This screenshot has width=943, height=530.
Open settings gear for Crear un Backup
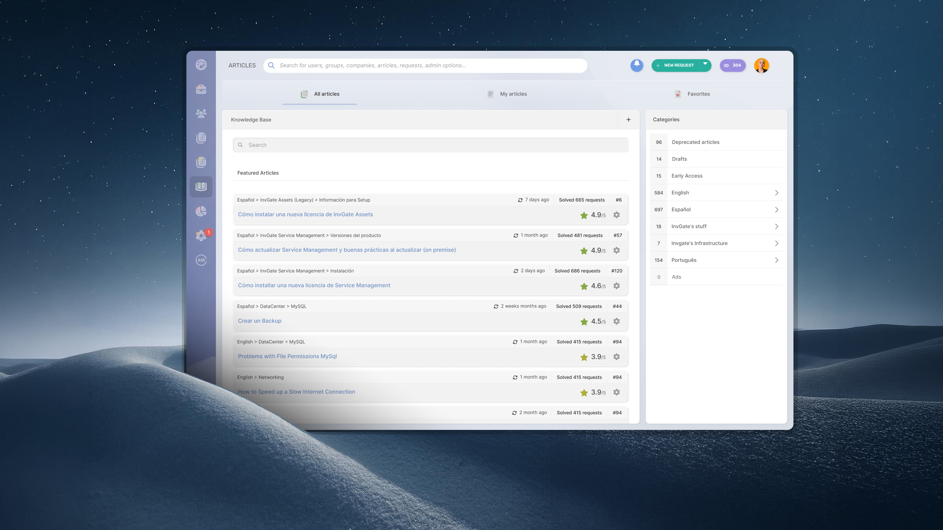[x=617, y=321]
